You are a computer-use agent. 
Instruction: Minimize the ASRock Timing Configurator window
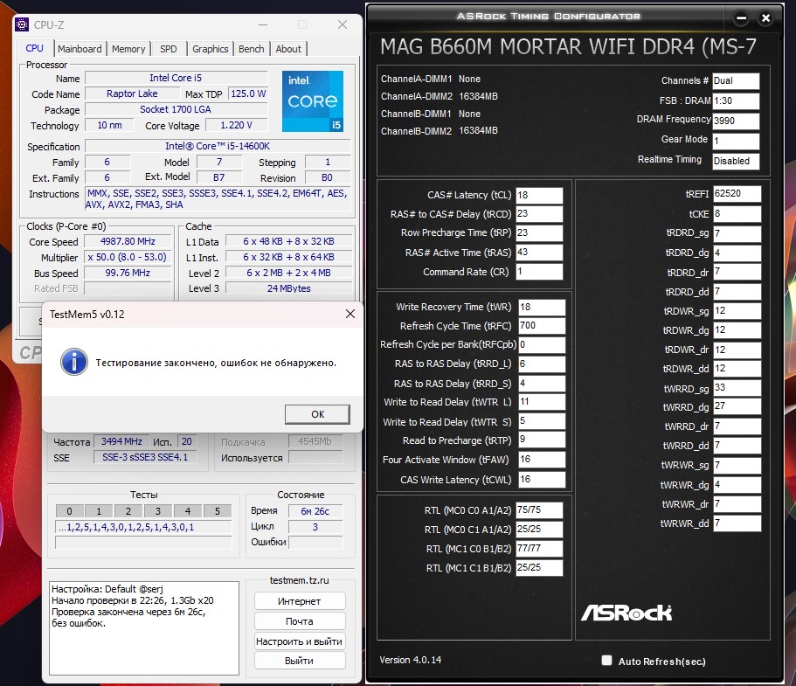[x=741, y=18]
